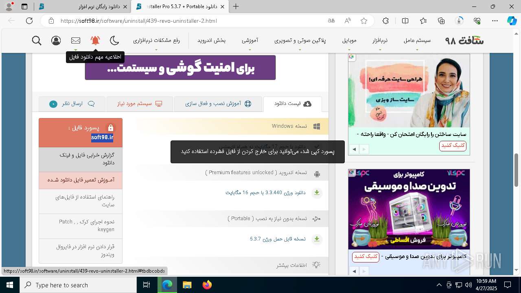Refresh the page in Edge

point(29,21)
